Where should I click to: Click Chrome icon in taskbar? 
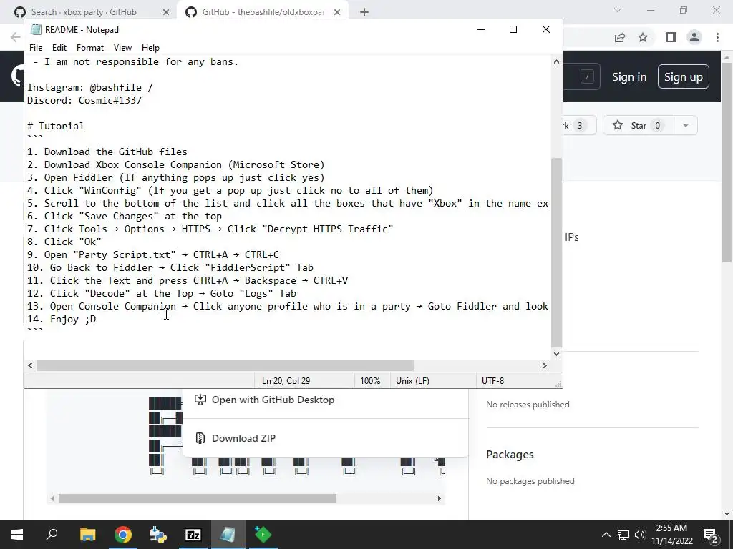[x=122, y=535]
